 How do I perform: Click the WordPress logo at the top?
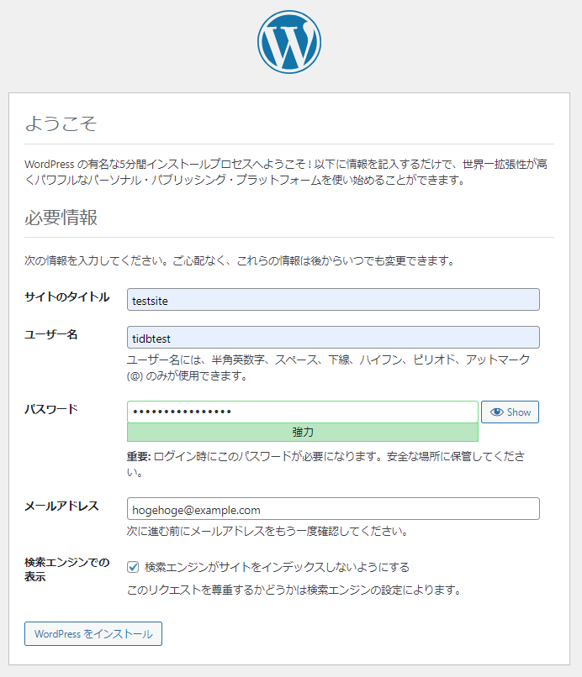coord(289,42)
